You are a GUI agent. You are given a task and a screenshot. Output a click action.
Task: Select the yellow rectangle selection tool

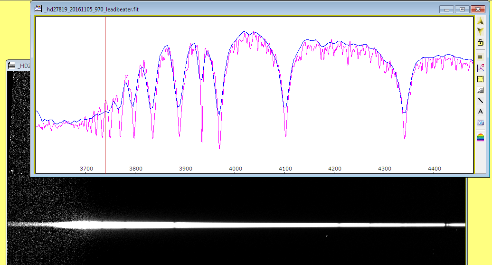[480, 79]
